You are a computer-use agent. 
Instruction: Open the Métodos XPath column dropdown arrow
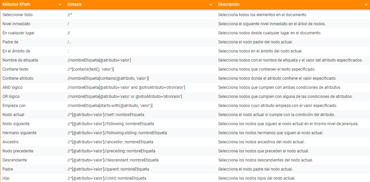coord(60,5)
